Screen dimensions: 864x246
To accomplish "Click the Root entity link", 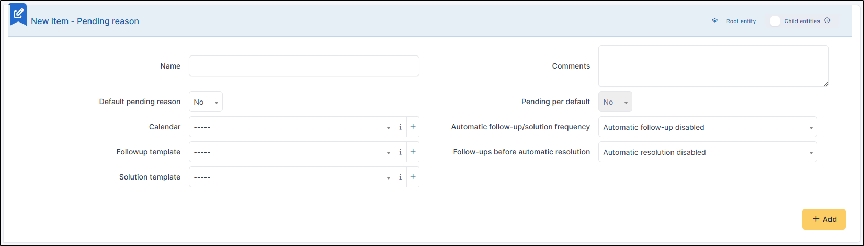I will pyautogui.click(x=741, y=21).
